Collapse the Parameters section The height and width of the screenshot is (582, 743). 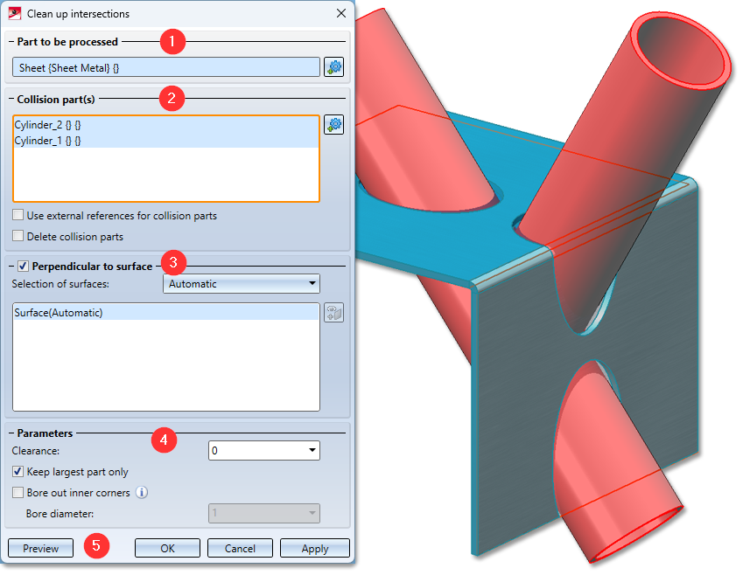(x=11, y=433)
